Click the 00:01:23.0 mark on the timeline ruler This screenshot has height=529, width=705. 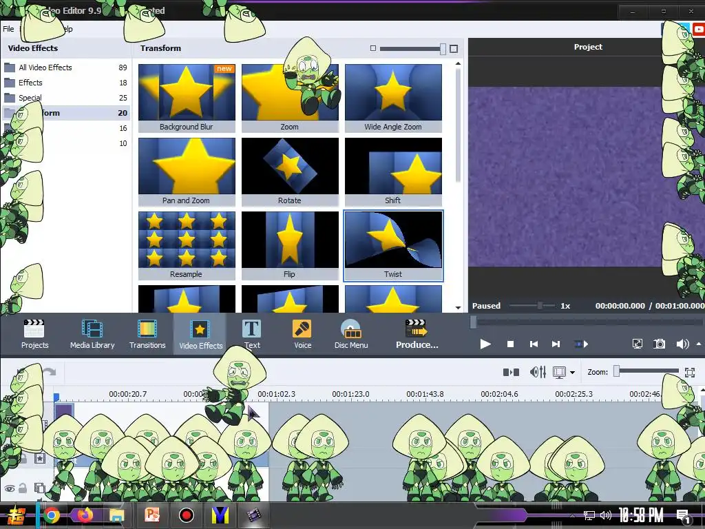click(x=350, y=394)
